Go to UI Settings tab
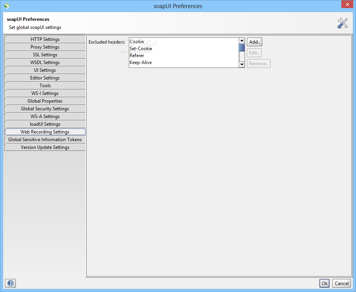The image size is (356, 292). tap(45, 70)
